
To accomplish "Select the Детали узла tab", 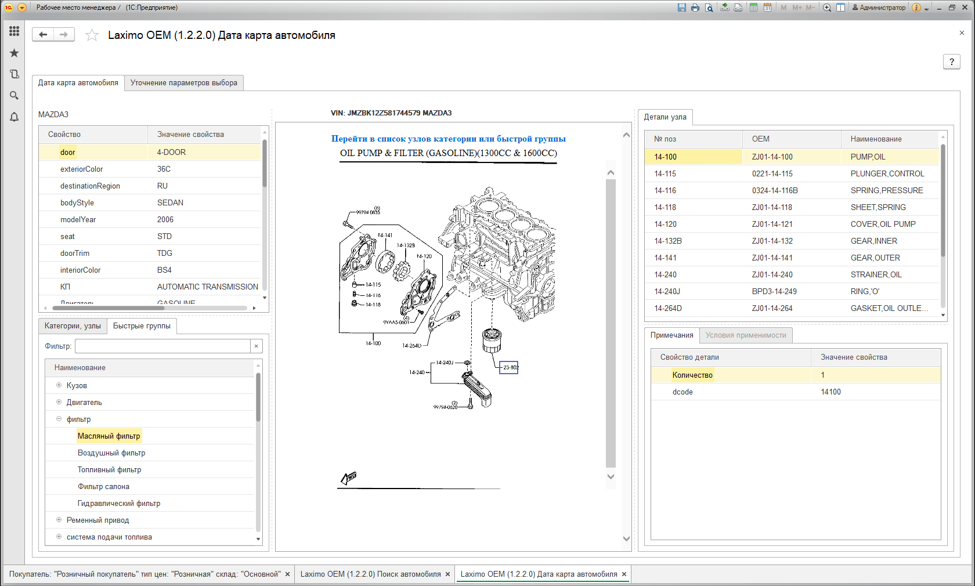I will (665, 117).
